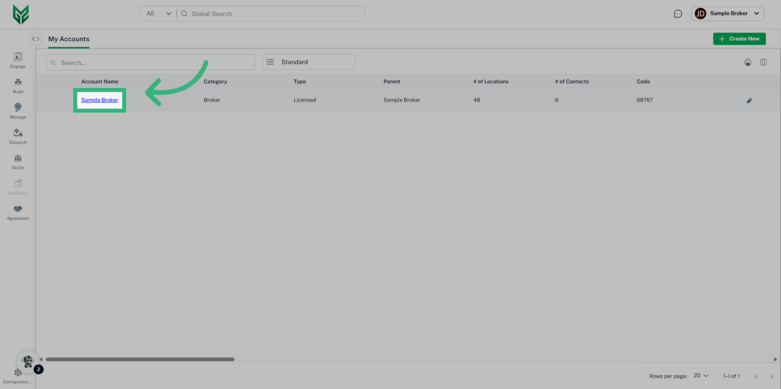Select the Agreement sidebar icon
781x389 pixels.
[x=17, y=212]
